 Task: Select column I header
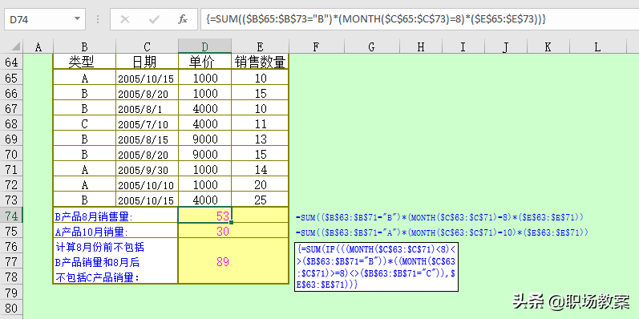[463, 46]
